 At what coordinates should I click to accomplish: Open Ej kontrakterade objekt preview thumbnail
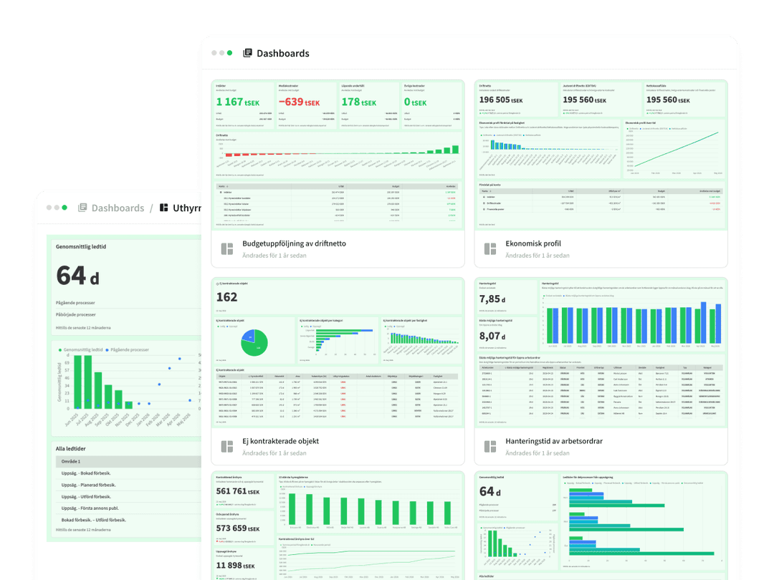pyautogui.click(x=338, y=352)
